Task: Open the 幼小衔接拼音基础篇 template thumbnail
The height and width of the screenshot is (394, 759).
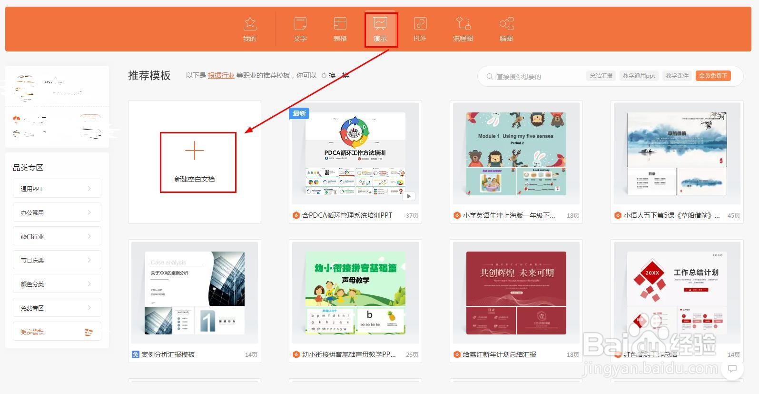Action: [x=355, y=293]
